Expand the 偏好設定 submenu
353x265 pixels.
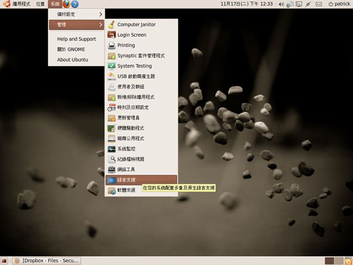(x=77, y=14)
